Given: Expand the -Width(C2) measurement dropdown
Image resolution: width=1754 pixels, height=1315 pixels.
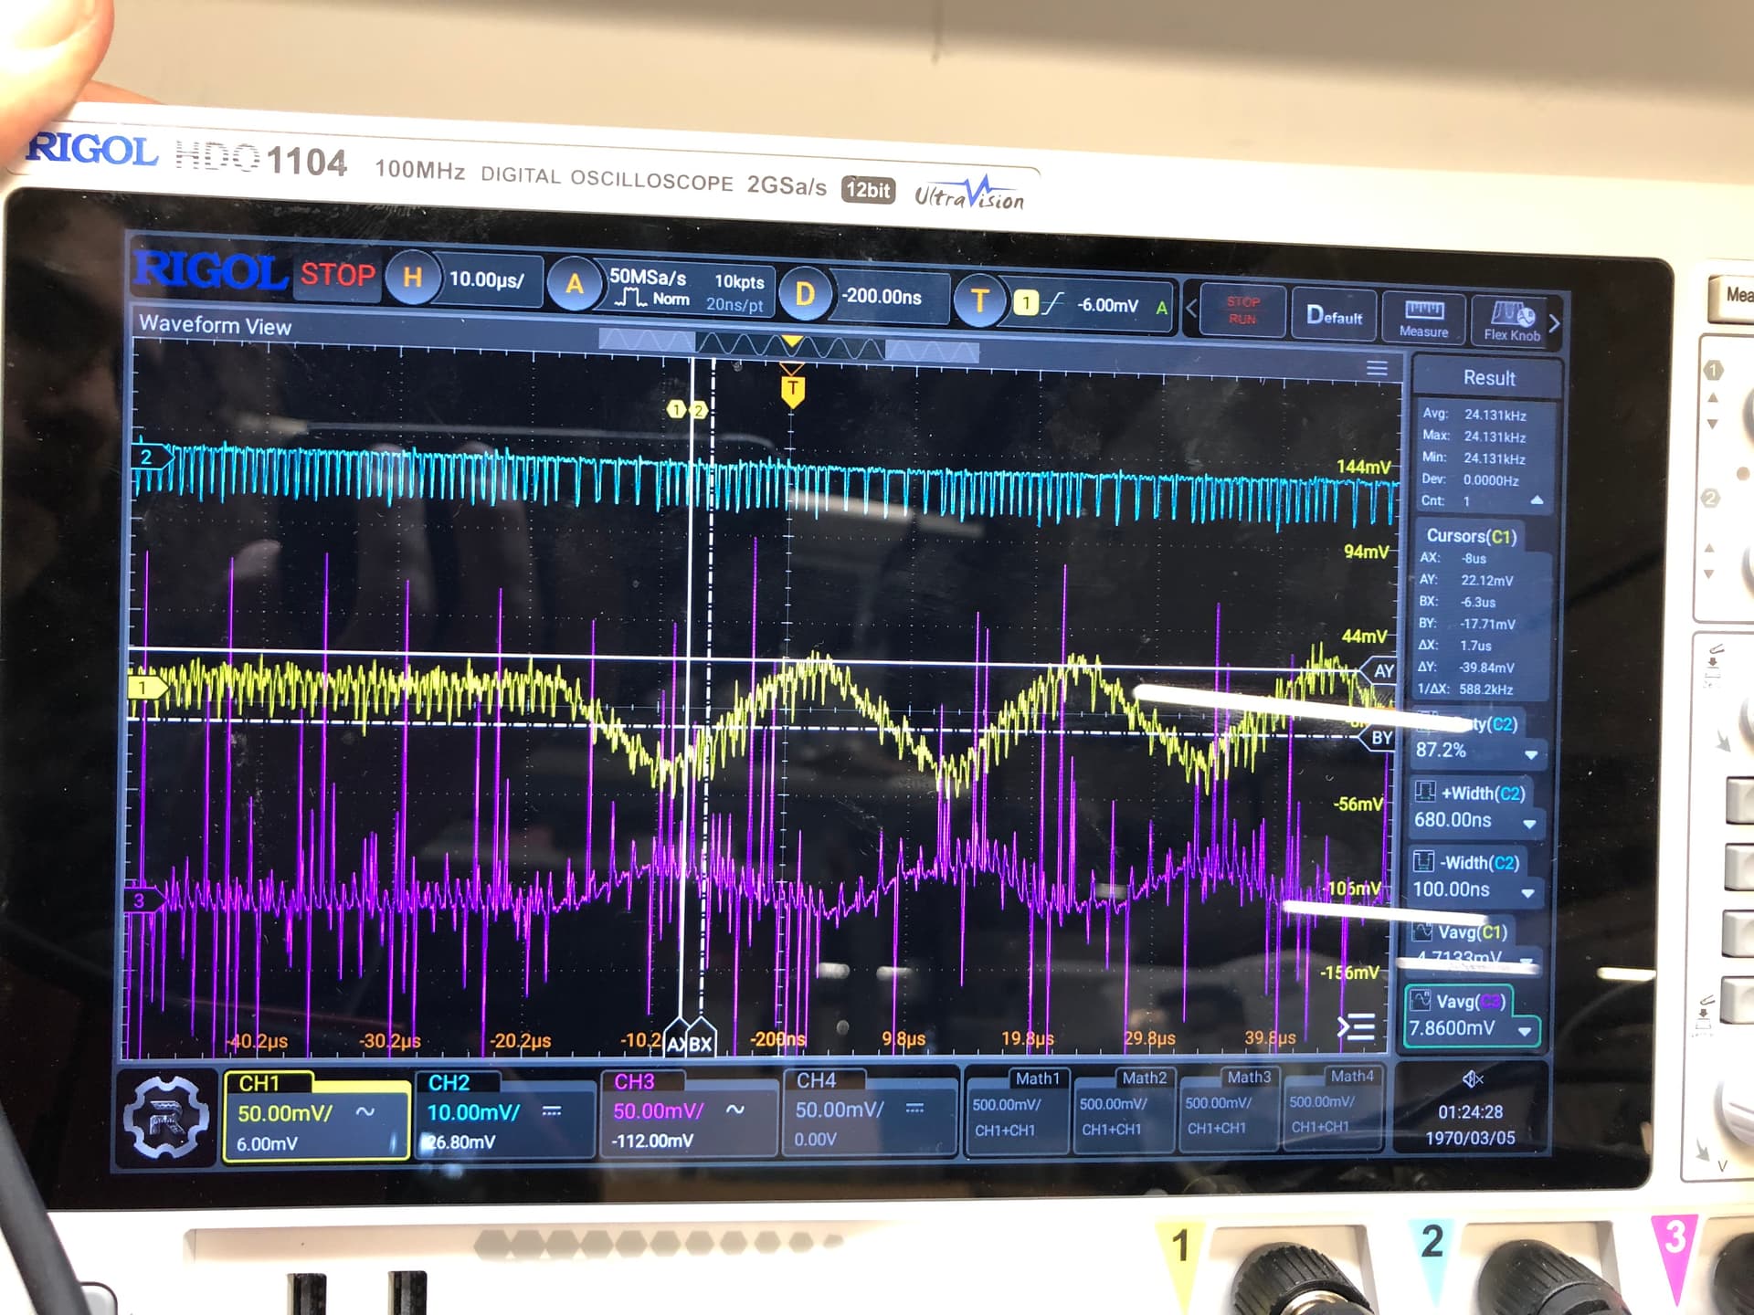Looking at the screenshot, I should point(1527,892).
